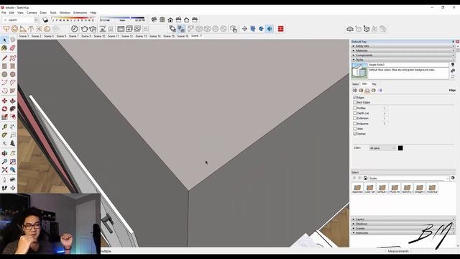Select the Paint Bucket tool
460x259 pixels.
4,48
